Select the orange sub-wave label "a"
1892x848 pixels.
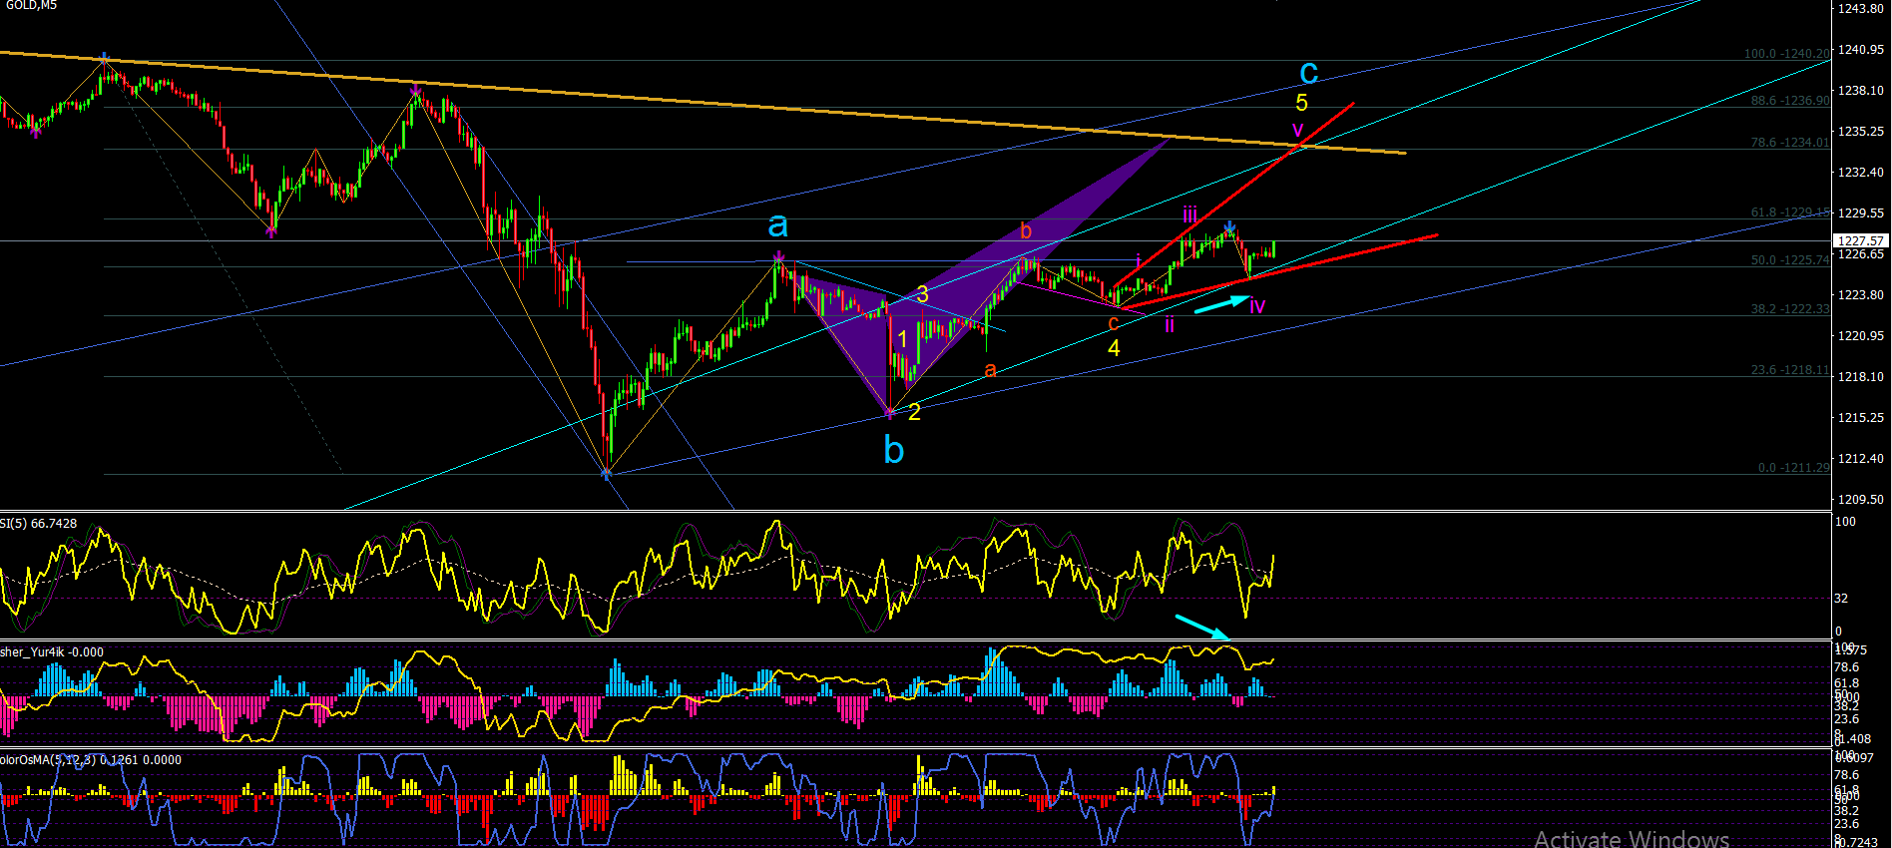pos(990,370)
